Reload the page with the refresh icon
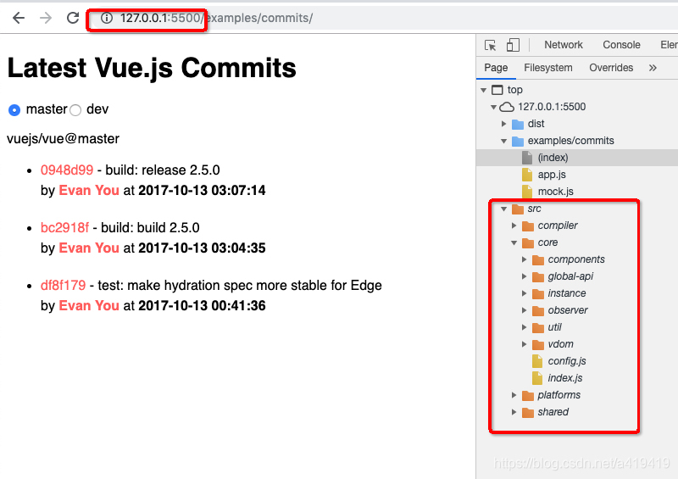The width and height of the screenshot is (678, 479). tap(73, 18)
